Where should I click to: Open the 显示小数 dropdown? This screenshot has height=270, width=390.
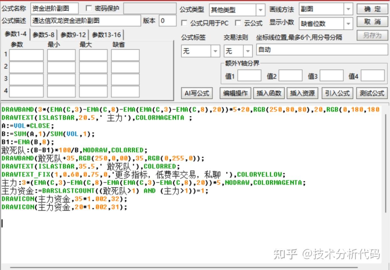click(x=348, y=23)
